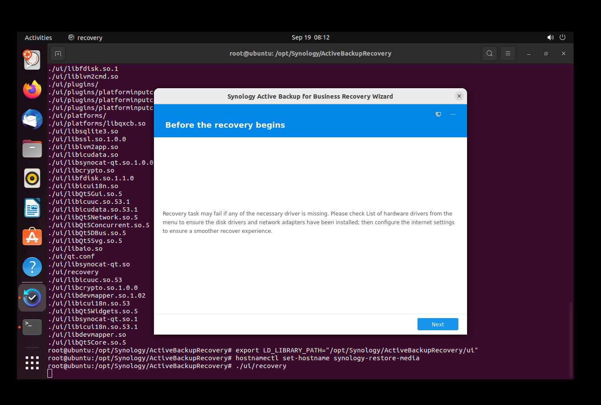Open the Help icon in the dock
The width and height of the screenshot is (601, 405).
click(32, 267)
